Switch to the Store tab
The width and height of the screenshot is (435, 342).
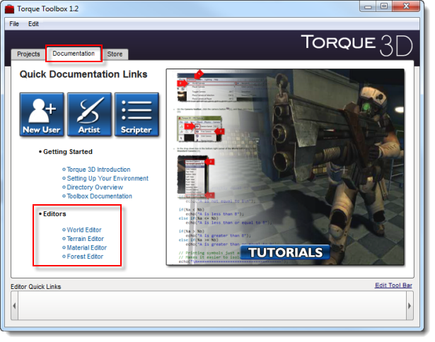pos(115,54)
